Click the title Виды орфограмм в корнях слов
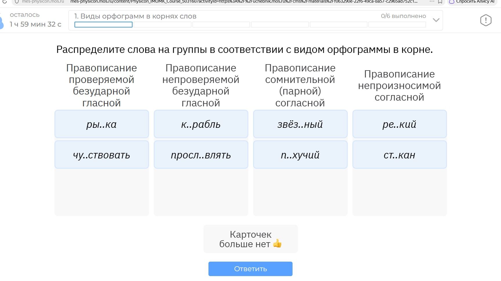This screenshot has width=501, height=281. pos(135,16)
